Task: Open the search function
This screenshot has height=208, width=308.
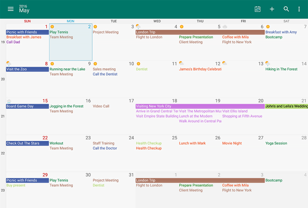Action: [x=286, y=9]
